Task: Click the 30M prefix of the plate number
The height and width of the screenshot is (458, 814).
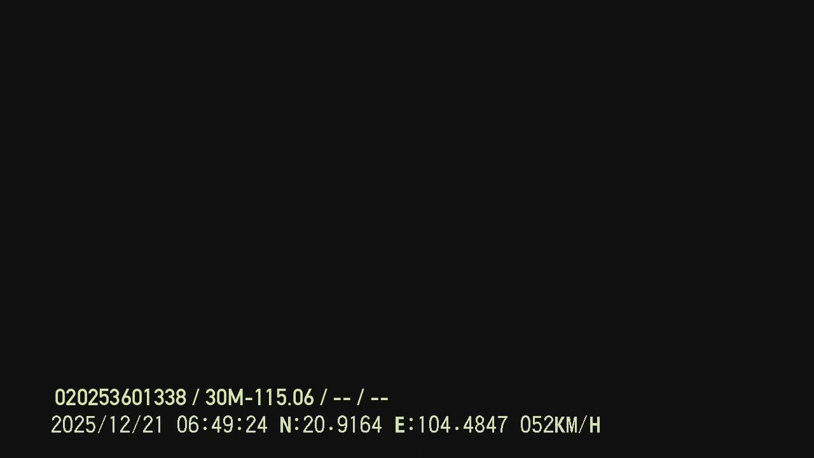Action: point(224,398)
